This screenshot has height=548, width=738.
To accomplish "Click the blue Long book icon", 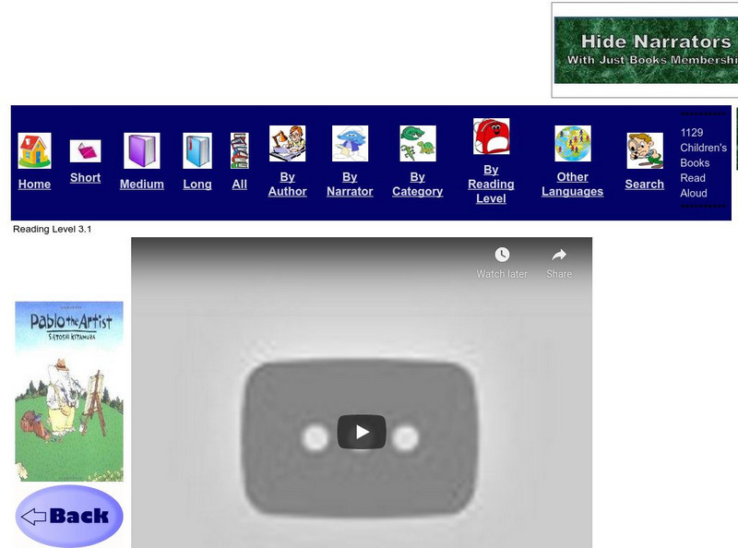I will tap(197, 150).
